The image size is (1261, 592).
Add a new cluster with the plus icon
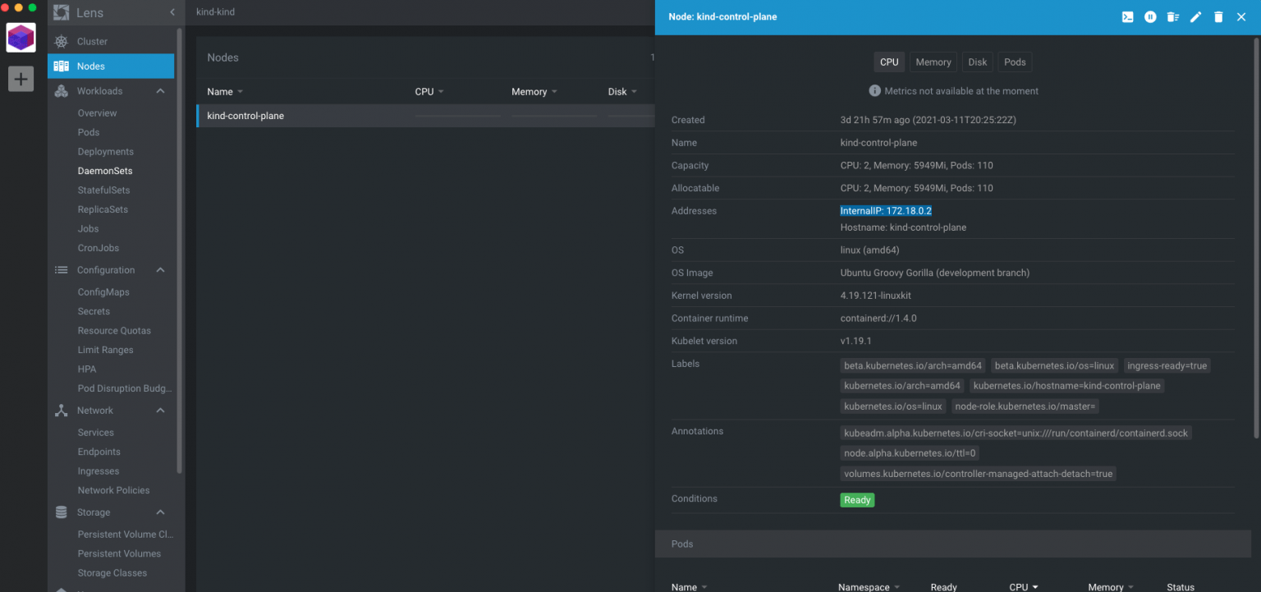pos(20,79)
